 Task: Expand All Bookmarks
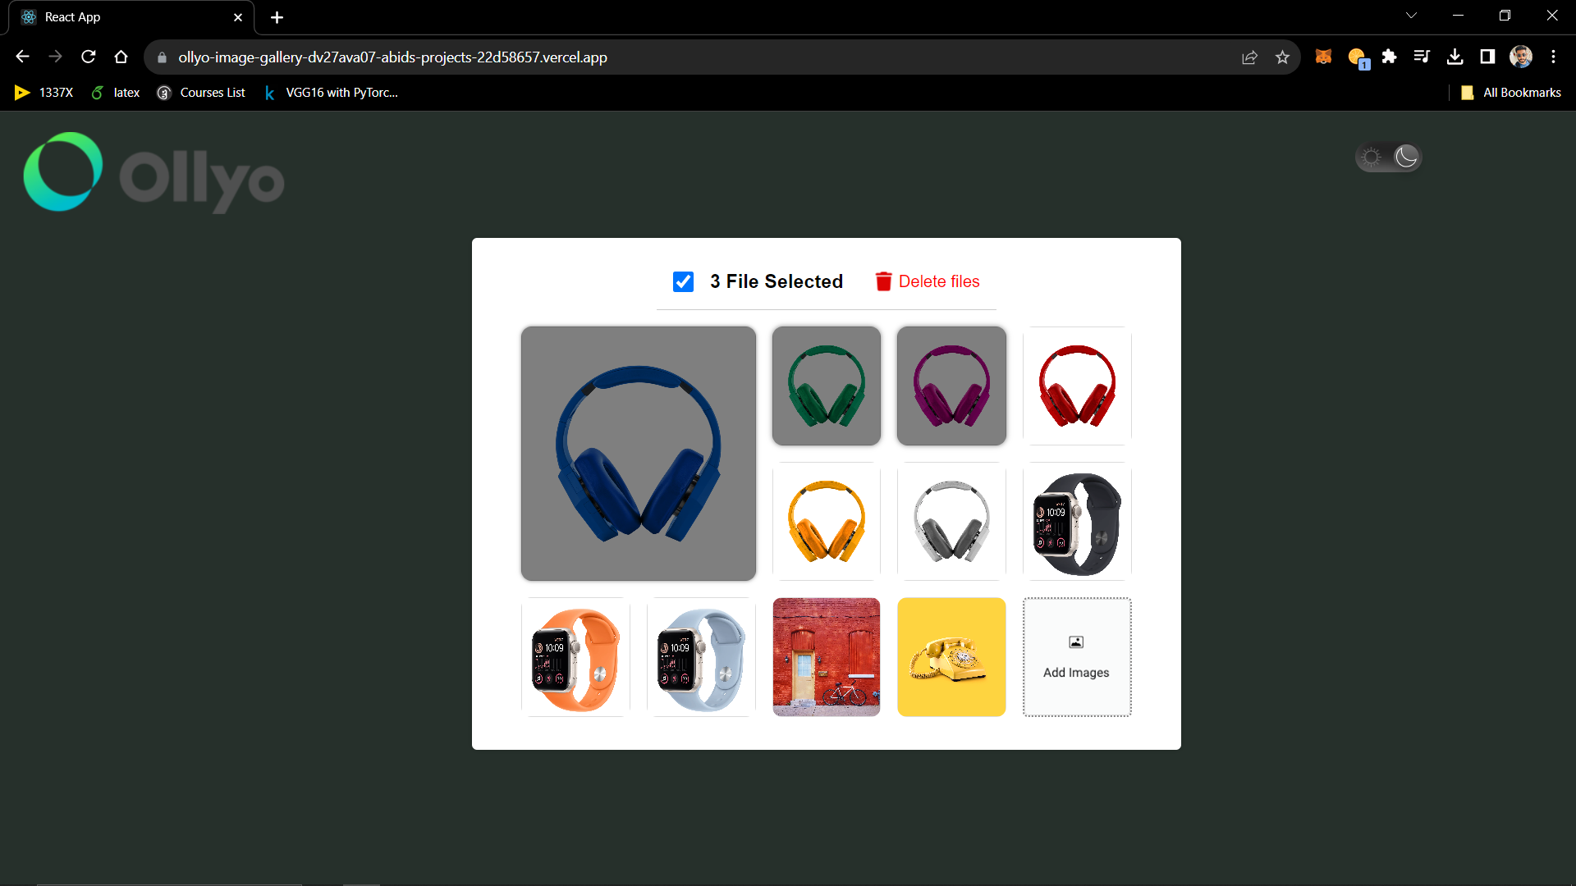[1510, 93]
